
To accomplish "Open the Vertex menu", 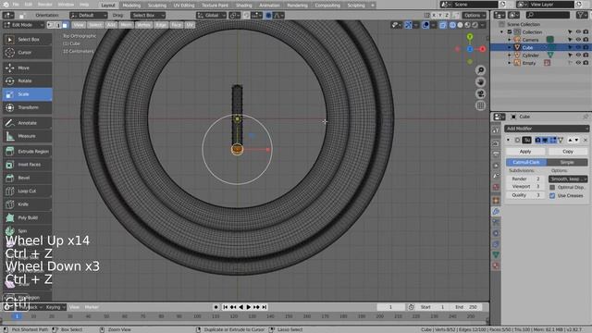I will [143, 25].
